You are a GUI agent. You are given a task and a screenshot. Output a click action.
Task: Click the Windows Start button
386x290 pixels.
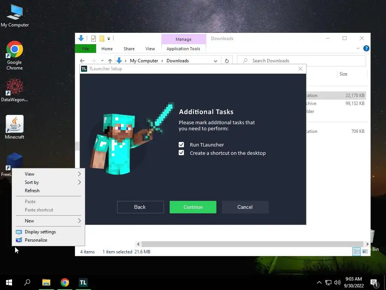9,282
